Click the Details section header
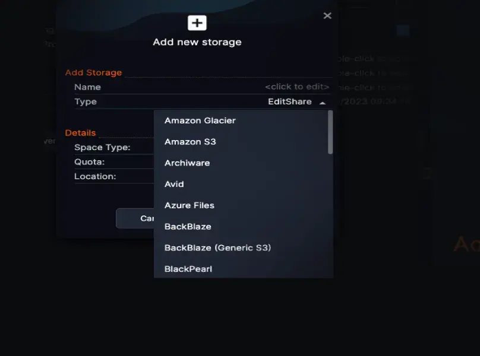The width and height of the screenshot is (480, 356). pos(80,133)
